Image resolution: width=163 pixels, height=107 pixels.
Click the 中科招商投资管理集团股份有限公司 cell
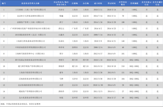point(30,47)
